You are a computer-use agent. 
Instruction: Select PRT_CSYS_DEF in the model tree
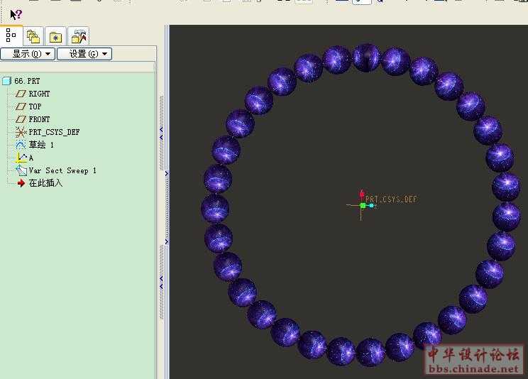click(54, 132)
